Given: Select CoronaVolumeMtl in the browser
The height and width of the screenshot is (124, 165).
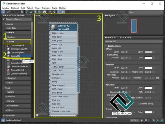Looking at the screenshot, I should 19,74.
